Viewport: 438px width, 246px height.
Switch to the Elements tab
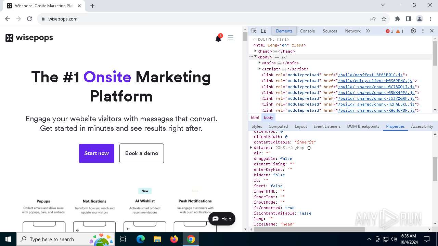tap(284, 31)
